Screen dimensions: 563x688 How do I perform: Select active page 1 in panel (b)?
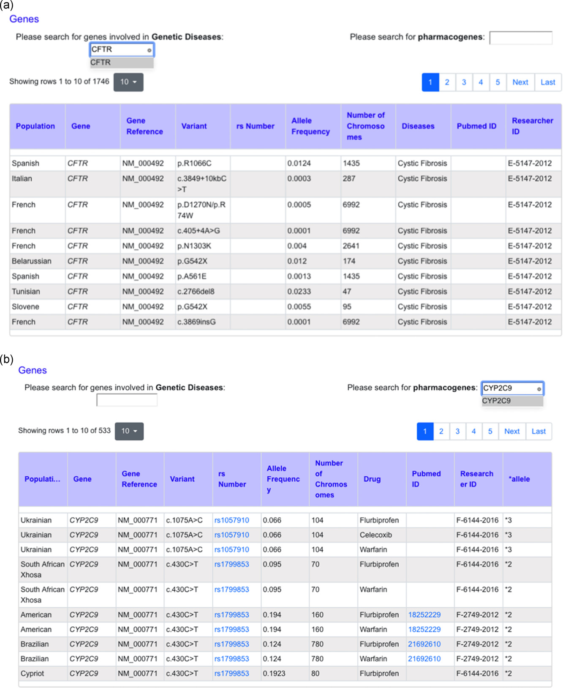425,431
